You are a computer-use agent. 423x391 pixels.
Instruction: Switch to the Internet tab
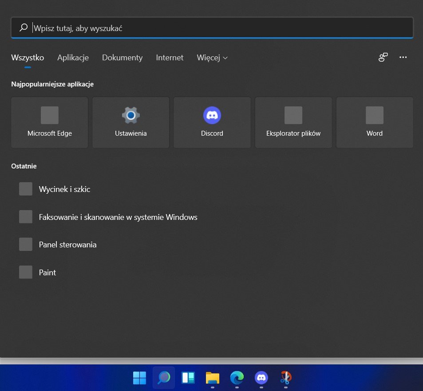pyautogui.click(x=170, y=58)
